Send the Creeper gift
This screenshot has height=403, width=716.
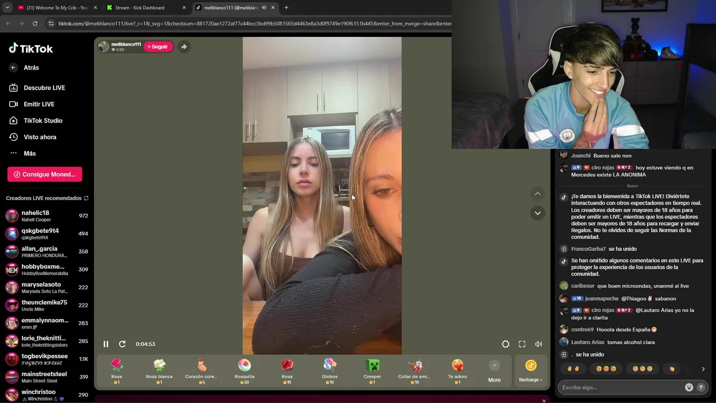[x=373, y=371]
